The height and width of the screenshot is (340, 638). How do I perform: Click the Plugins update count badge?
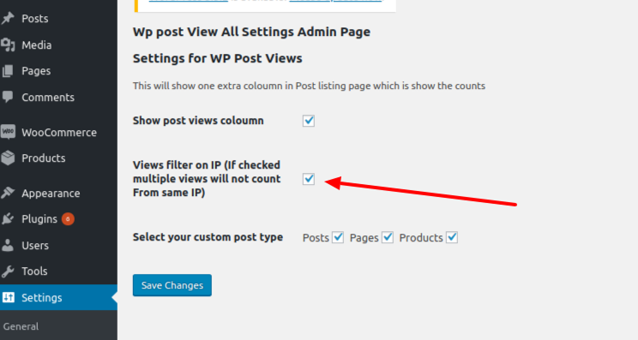68,219
